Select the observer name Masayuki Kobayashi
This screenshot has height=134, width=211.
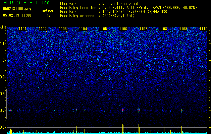pos(120,4)
